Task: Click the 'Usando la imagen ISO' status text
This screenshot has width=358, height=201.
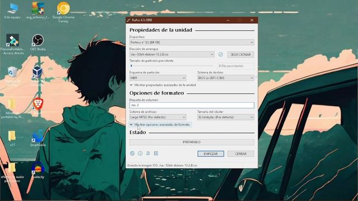Action: 162,165
